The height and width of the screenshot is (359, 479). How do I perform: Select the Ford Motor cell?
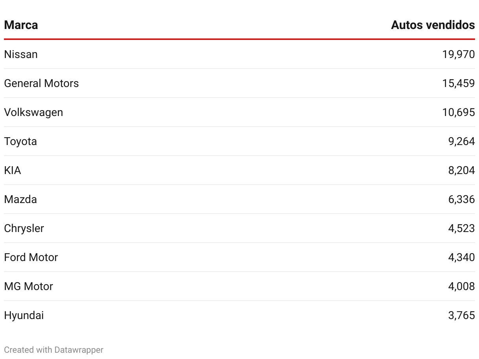tap(31, 257)
